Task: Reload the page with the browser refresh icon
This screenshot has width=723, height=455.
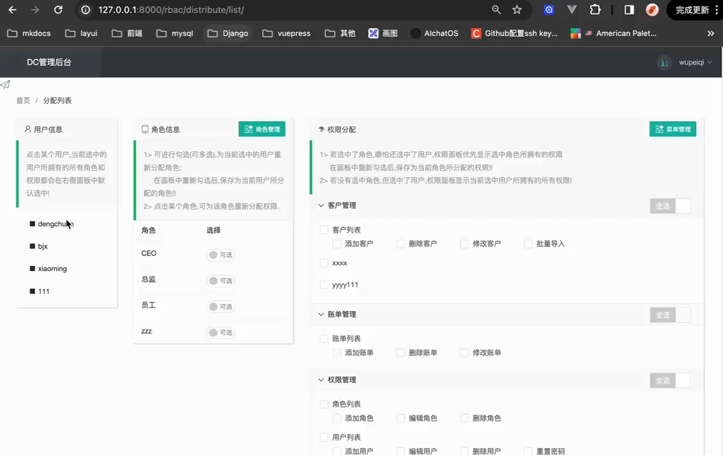Action: (x=58, y=10)
